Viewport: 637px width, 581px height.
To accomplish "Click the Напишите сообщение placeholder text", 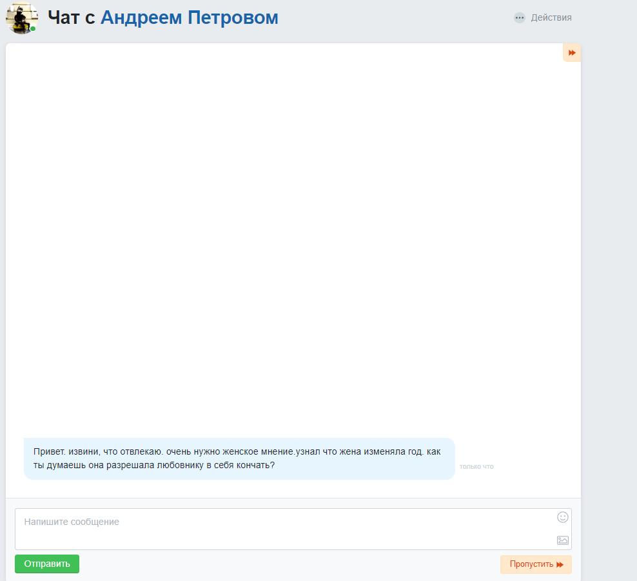I will (72, 522).
